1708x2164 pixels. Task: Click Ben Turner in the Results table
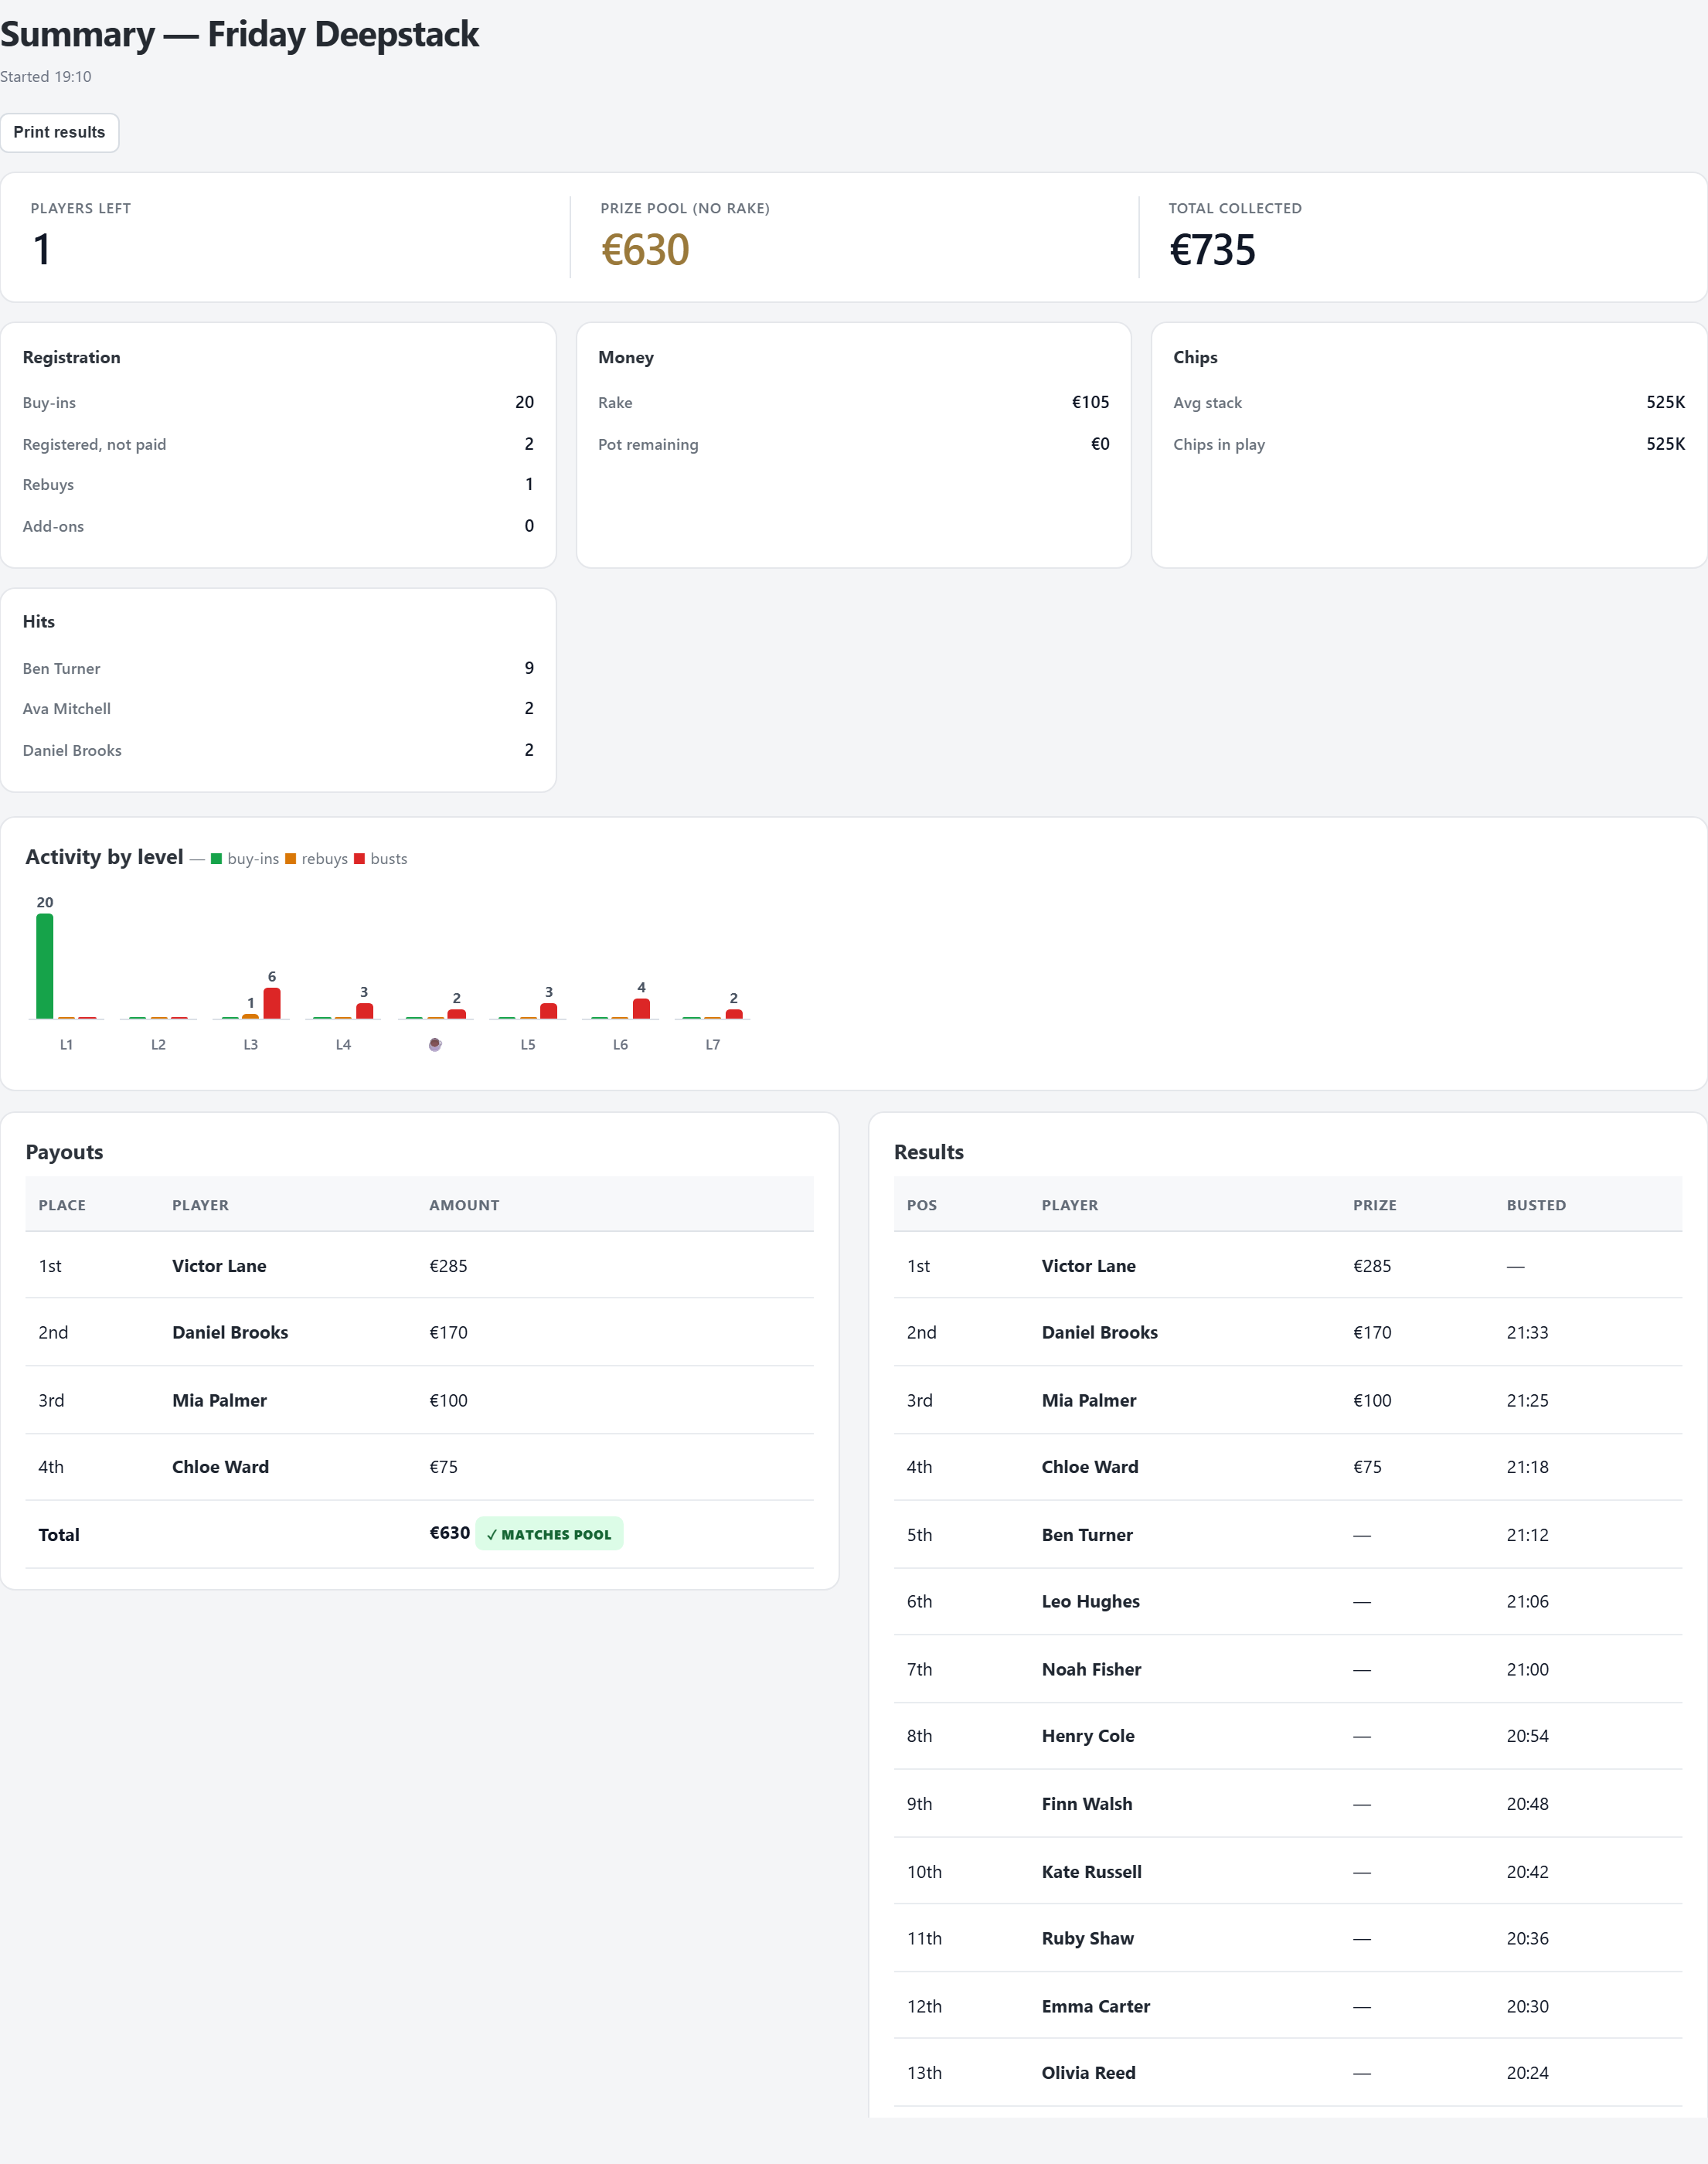[1087, 1535]
